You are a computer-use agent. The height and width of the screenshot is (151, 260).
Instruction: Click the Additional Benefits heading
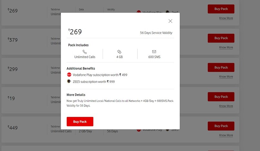(x=81, y=68)
